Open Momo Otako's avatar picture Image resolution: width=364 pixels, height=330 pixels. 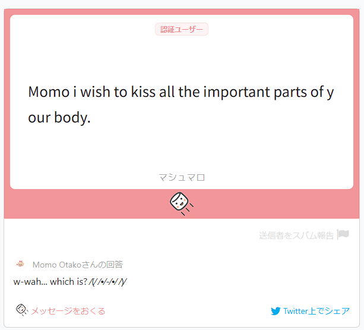tap(20, 264)
